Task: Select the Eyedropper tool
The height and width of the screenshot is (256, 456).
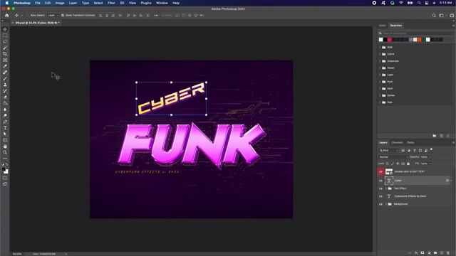Action: [5, 66]
